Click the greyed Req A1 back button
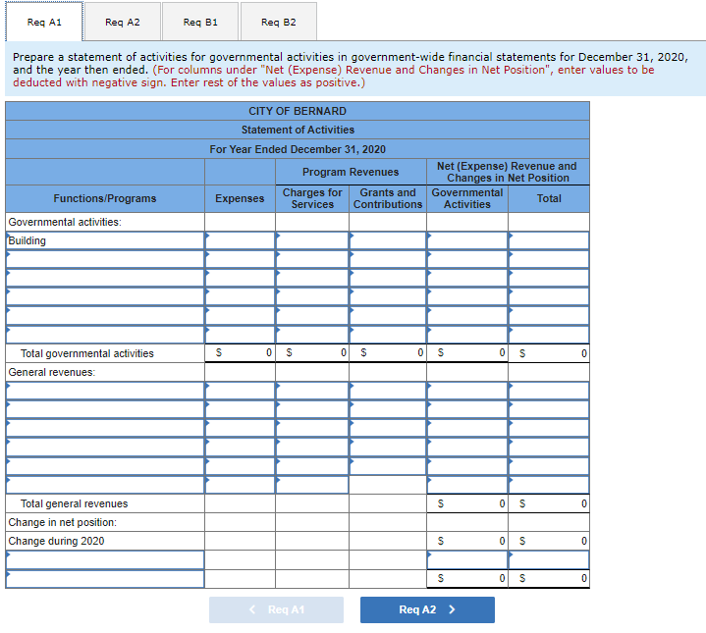 point(276,609)
